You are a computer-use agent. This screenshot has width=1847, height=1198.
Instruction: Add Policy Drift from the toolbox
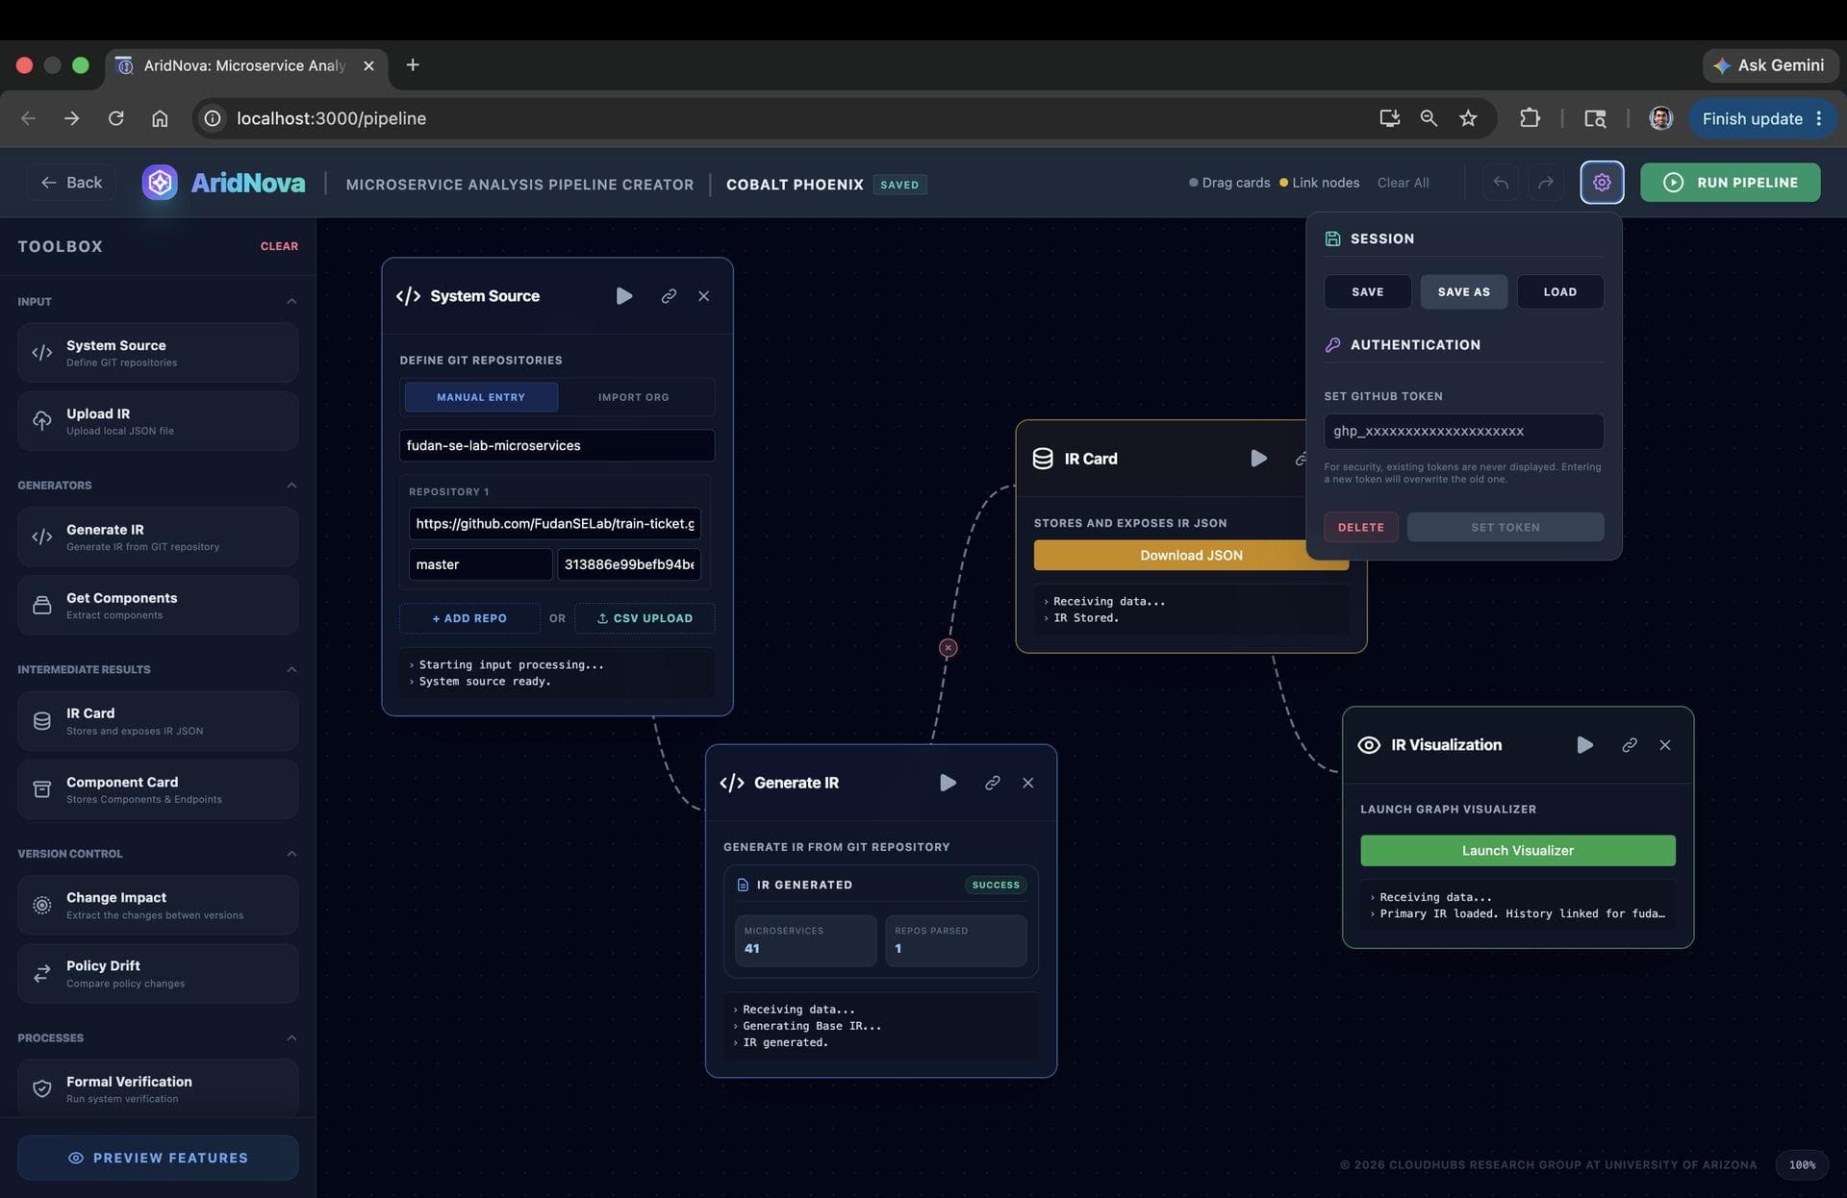(158, 973)
